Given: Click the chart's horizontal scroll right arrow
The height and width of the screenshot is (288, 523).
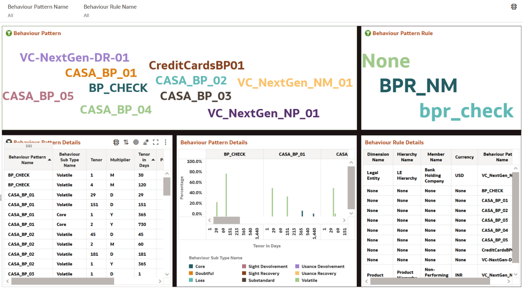Looking at the screenshot, I should [x=344, y=220].
